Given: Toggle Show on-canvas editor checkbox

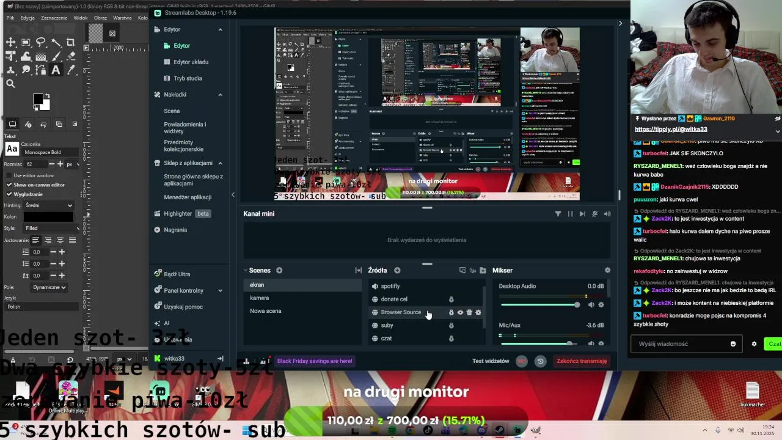Looking at the screenshot, I should (x=9, y=185).
